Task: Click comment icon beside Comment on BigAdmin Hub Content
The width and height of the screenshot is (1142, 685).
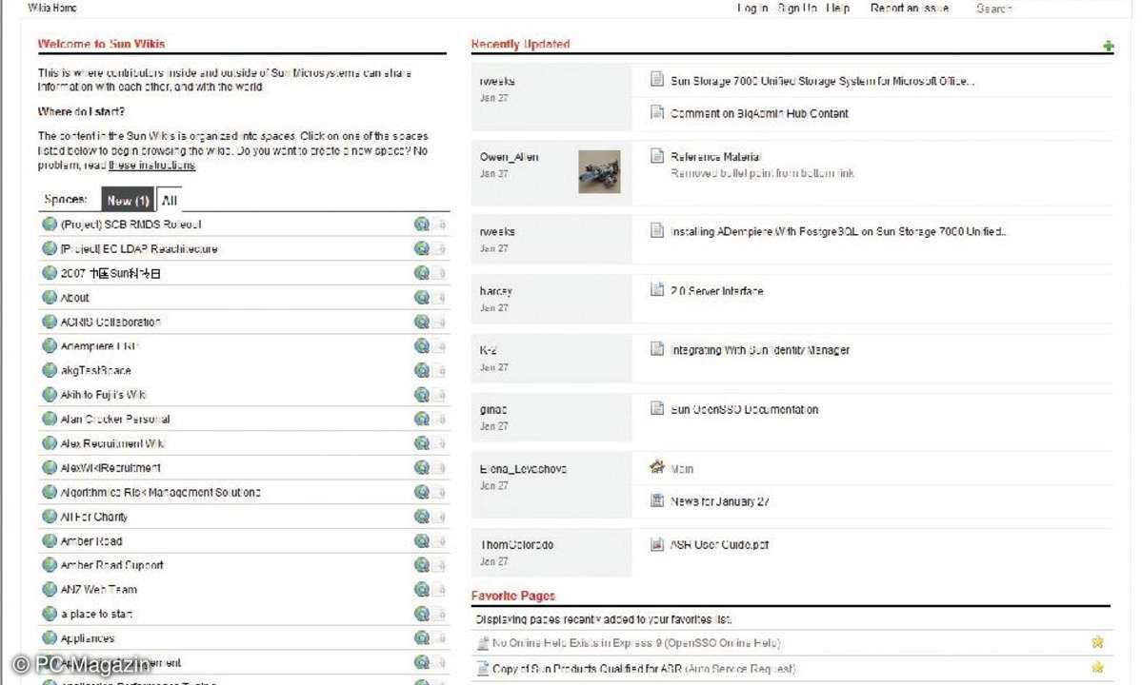Action: click(x=657, y=112)
